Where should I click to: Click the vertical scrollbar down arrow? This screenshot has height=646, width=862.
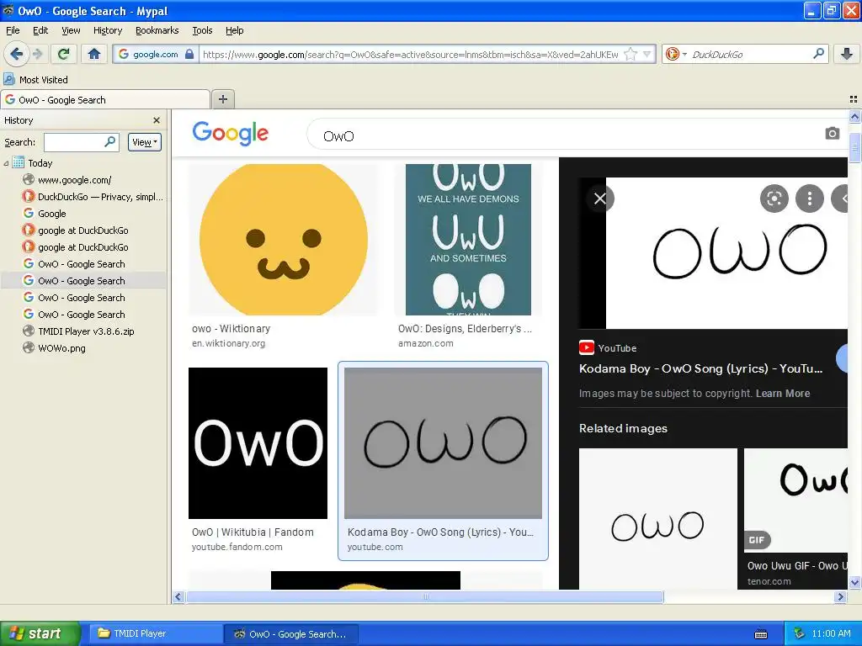854,582
